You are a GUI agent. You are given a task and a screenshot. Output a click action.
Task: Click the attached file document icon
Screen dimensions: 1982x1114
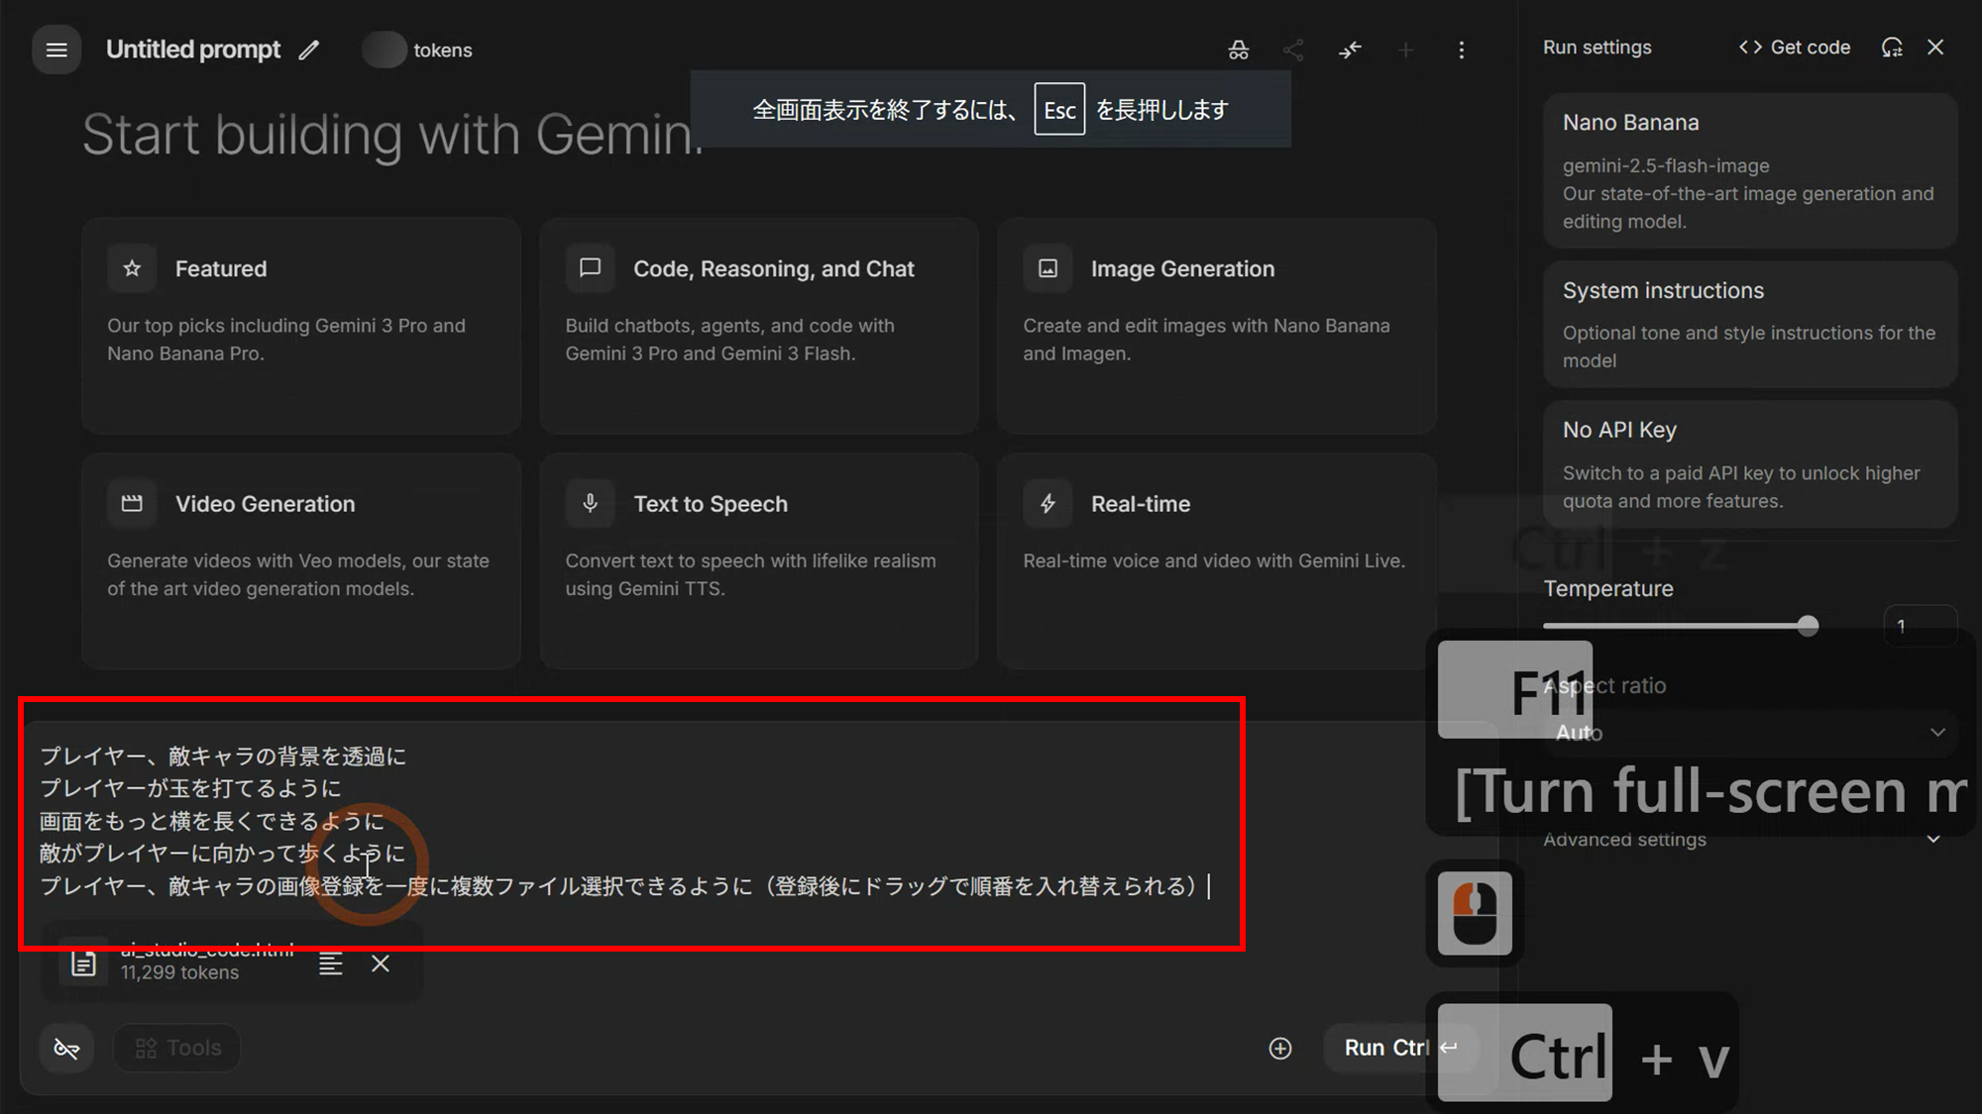coord(83,962)
